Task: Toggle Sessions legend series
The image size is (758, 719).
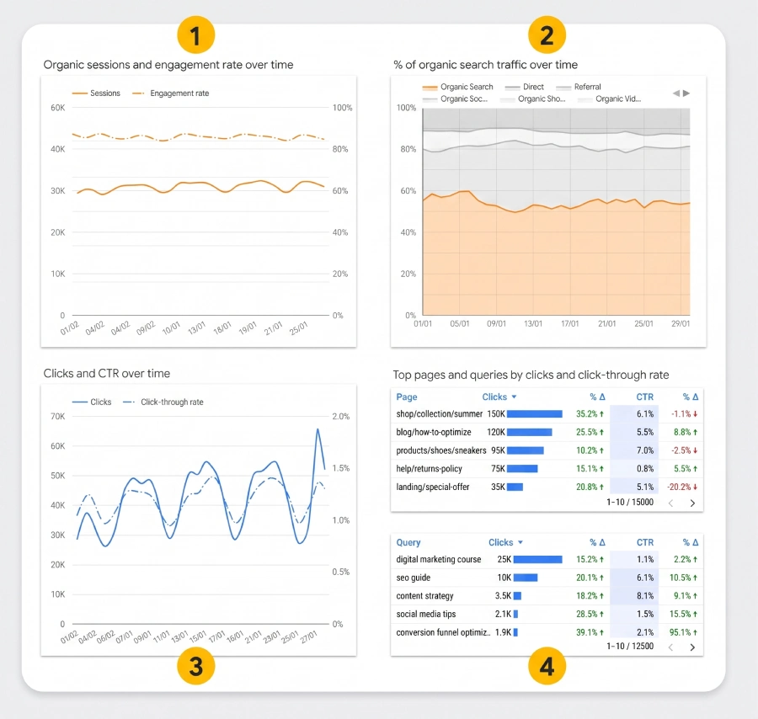Action: (96, 93)
